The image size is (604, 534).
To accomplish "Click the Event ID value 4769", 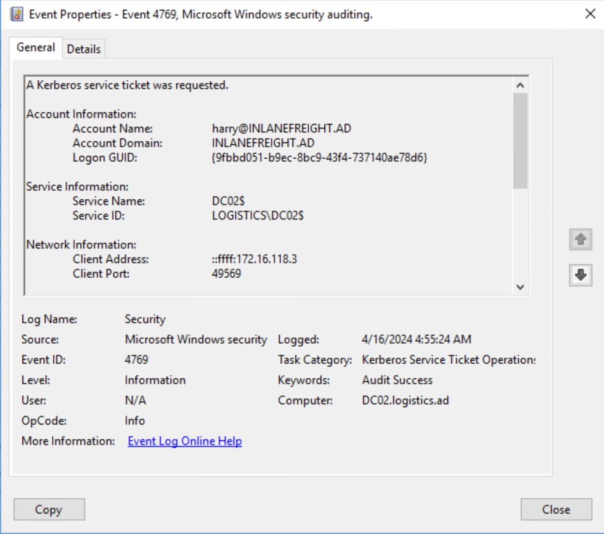I will (136, 360).
